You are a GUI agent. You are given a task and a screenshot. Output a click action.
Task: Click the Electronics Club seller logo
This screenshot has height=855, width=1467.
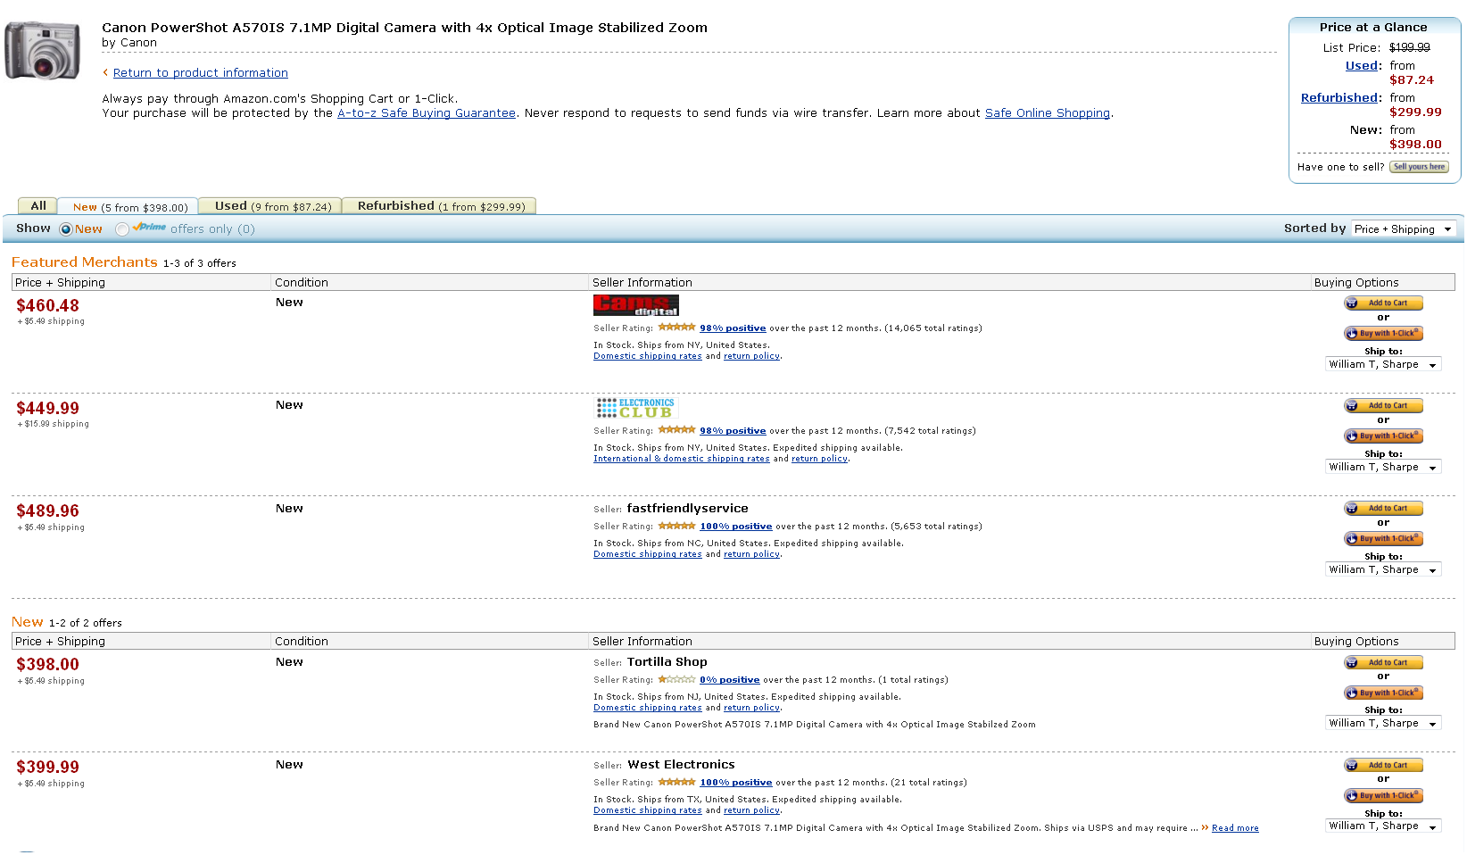[x=635, y=408]
